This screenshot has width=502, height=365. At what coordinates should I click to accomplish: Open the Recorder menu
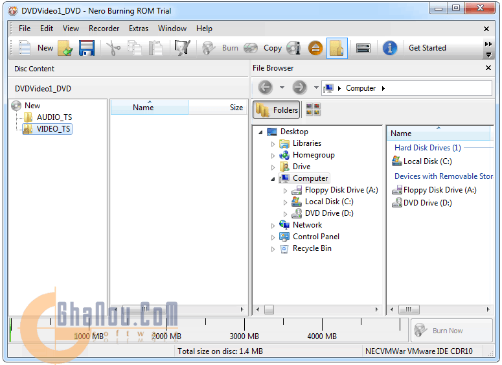(x=104, y=29)
